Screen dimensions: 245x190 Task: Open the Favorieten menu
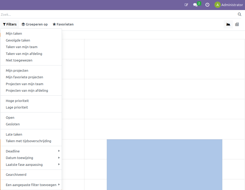click(x=63, y=24)
